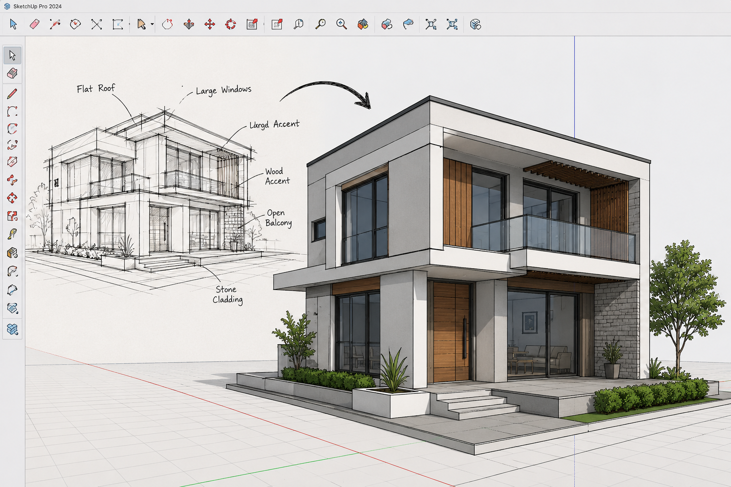Click the glass balcony railing on the model

pos(553,238)
